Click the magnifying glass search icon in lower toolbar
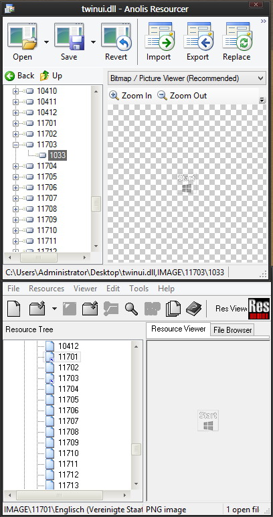 pyautogui.click(x=131, y=309)
